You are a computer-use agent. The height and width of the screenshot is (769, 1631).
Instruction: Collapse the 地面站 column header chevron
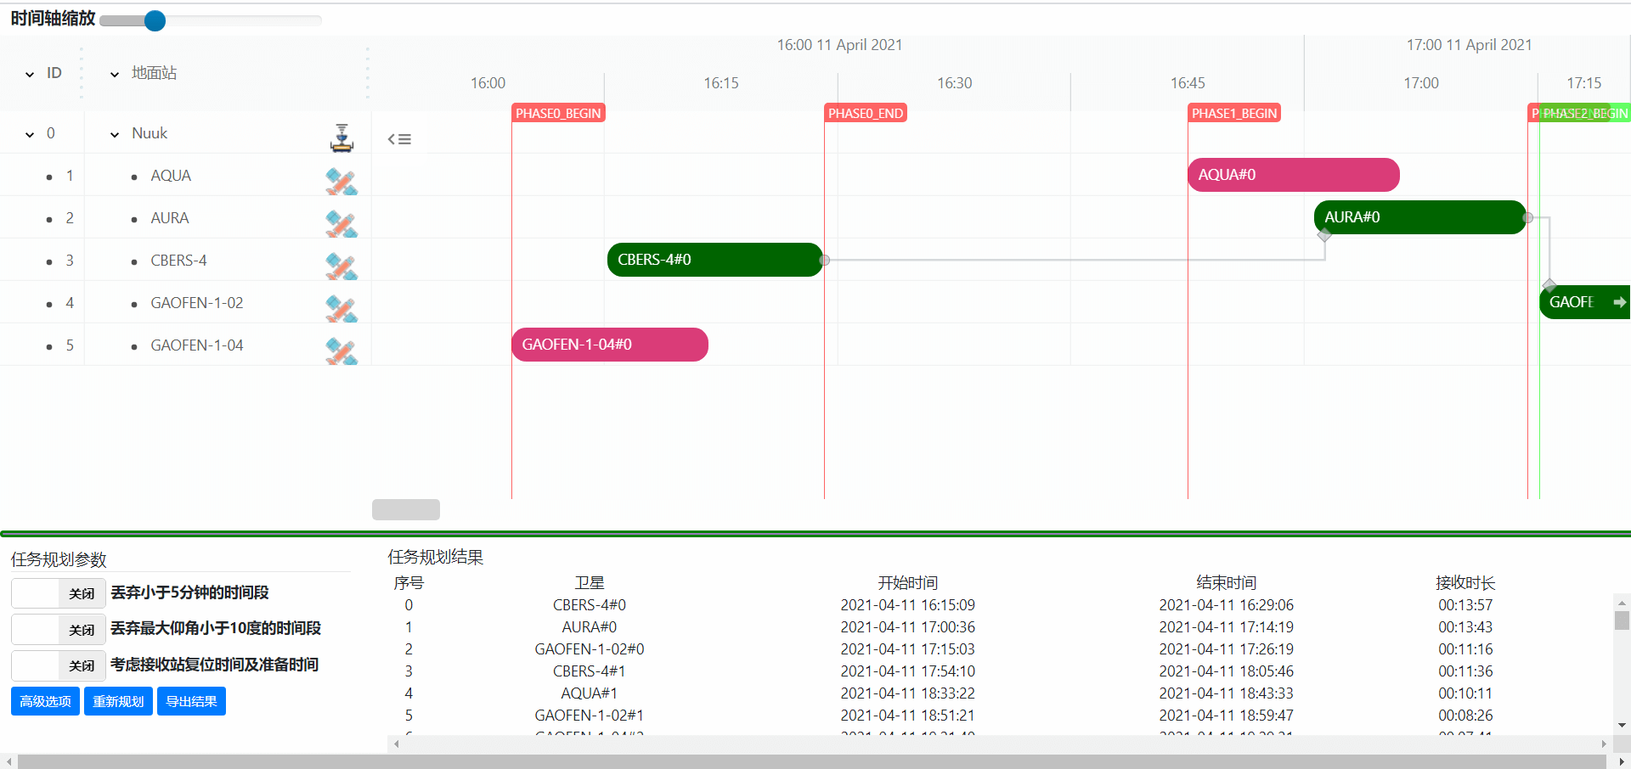coord(115,74)
